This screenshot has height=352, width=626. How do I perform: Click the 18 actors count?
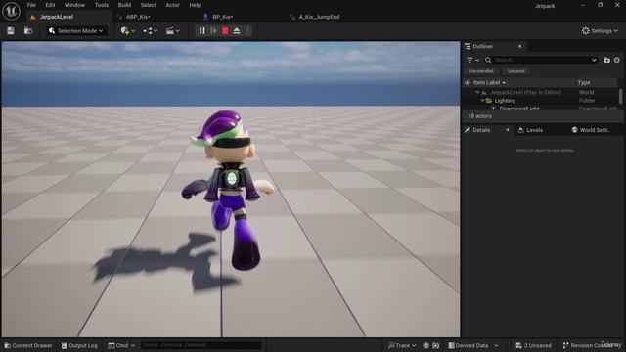[x=479, y=116]
